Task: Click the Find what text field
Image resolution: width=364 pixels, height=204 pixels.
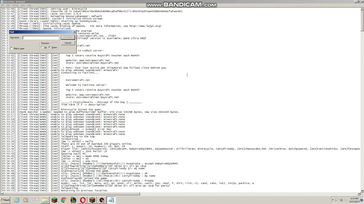Action: coord(41,37)
